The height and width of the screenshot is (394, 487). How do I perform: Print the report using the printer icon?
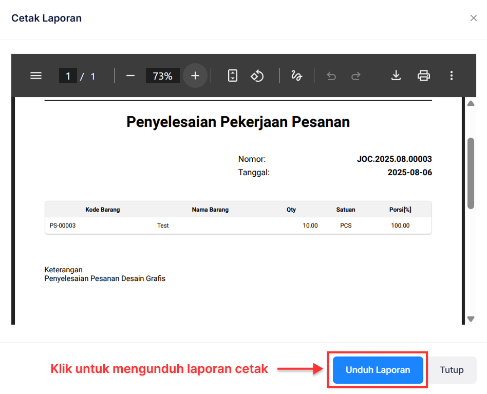423,76
